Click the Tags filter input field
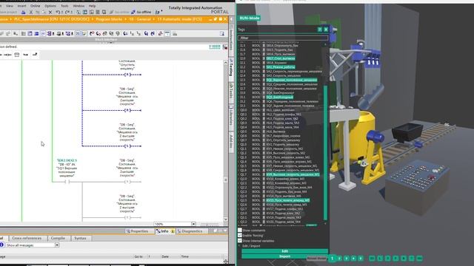This screenshot has height=266, width=474. tap(283, 38)
